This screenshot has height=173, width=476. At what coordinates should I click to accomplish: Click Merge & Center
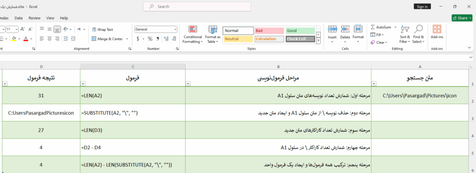107,39
